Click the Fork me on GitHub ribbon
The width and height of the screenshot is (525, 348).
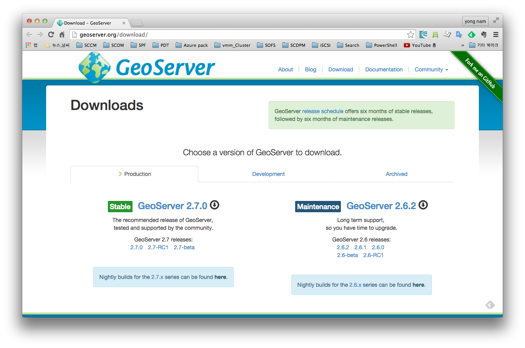click(480, 73)
